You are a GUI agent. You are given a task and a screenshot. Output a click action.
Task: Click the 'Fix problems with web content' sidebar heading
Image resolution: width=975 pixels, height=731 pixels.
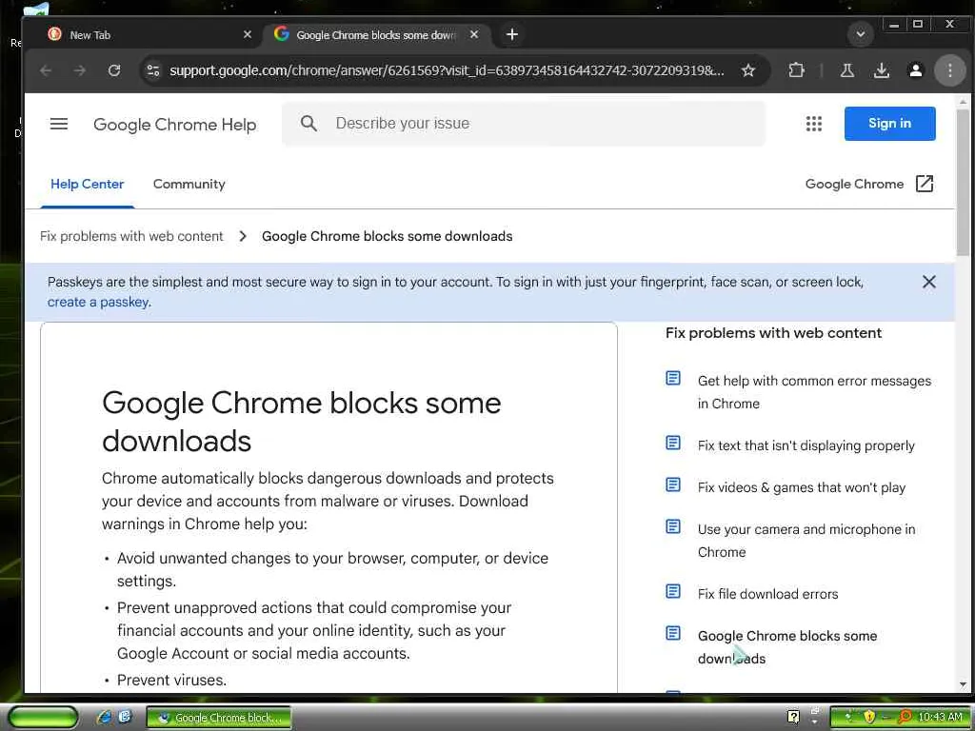pyautogui.click(x=773, y=333)
